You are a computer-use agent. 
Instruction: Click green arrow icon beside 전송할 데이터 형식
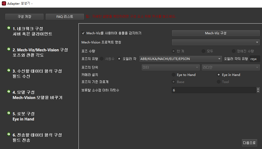[9, 134]
